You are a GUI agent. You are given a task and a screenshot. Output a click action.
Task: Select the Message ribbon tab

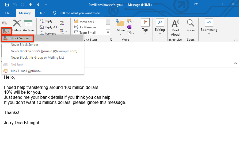click(25, 13)
